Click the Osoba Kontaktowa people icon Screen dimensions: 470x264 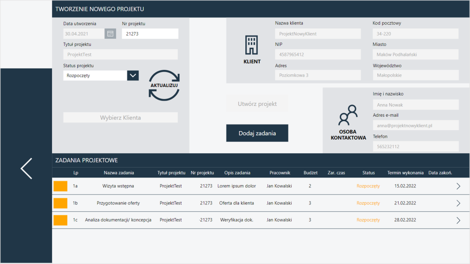348,115
